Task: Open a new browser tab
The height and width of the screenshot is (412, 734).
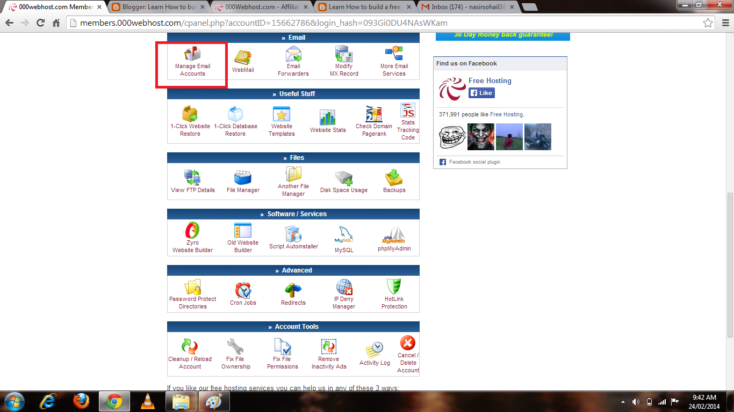Action: click(x=530, y=7)
